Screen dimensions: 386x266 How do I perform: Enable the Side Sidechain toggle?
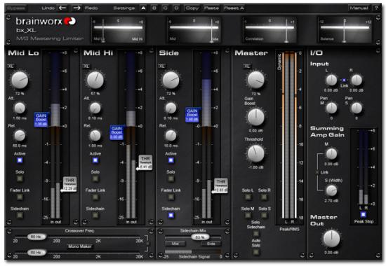pos(171,216)
